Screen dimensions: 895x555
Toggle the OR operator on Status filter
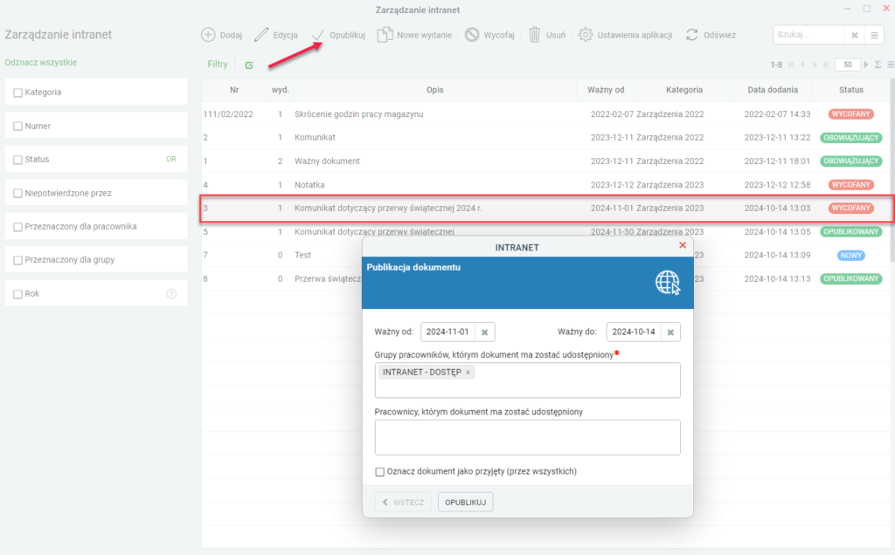coord(170,160)
